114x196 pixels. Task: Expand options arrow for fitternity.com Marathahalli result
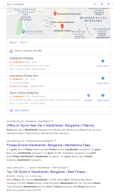click(x=52, y=121)
